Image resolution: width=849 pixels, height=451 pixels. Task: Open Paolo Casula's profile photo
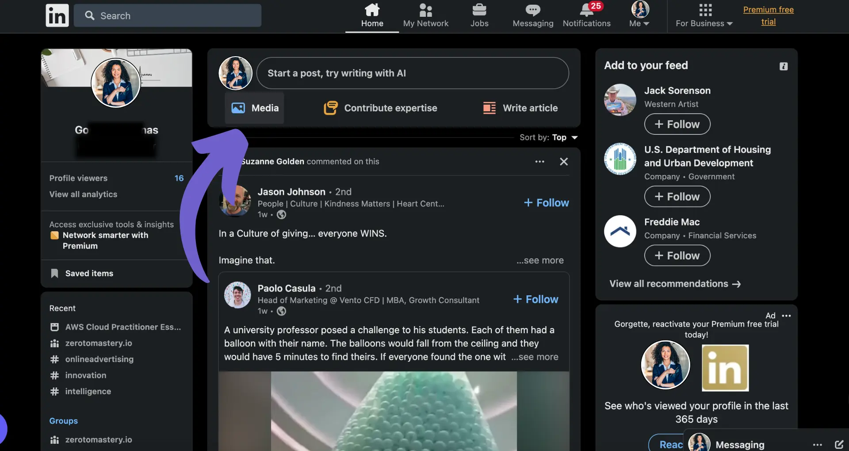pyautogui.click(x=237, y=295)
